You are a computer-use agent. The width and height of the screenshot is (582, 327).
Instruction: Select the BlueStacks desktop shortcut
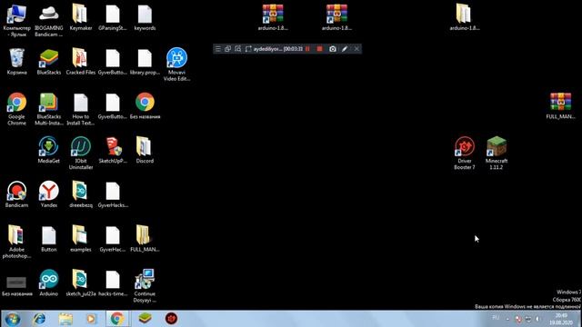pyautogui.click(x=48, y=62)
